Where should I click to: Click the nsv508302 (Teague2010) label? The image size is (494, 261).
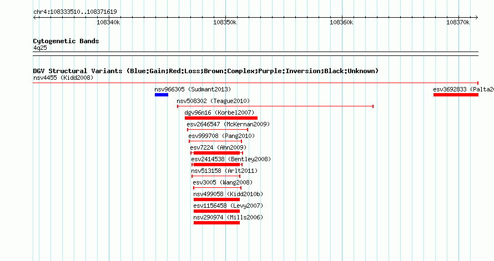213,101
